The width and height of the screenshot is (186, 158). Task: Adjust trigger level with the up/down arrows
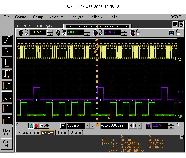171,126
